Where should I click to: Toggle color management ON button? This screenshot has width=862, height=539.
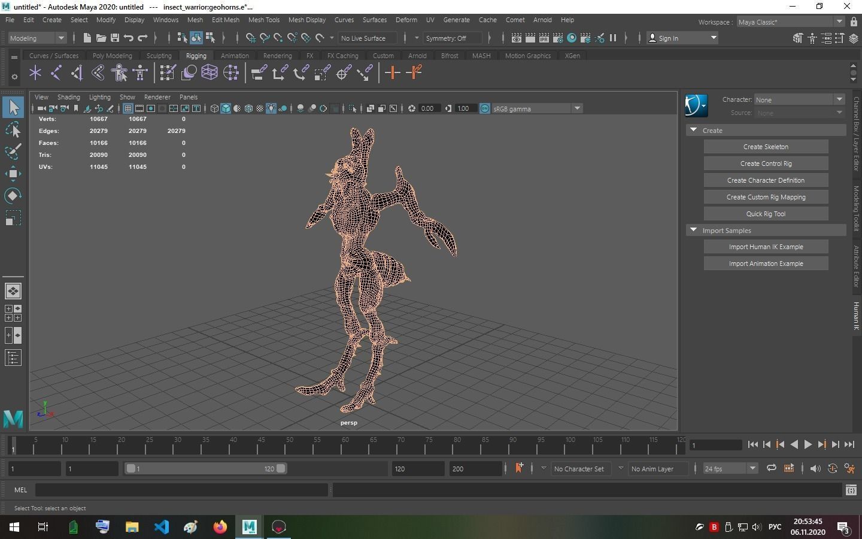click(485, 108)
